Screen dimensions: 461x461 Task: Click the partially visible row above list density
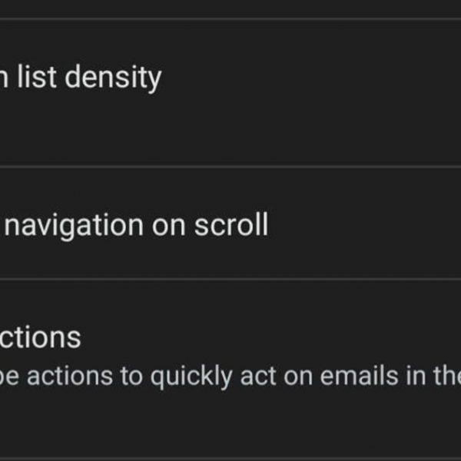click(x=230, y=8)
